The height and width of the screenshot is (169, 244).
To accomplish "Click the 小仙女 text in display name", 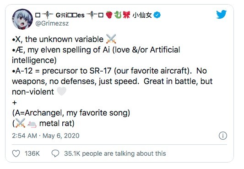I will coord(142,15).
